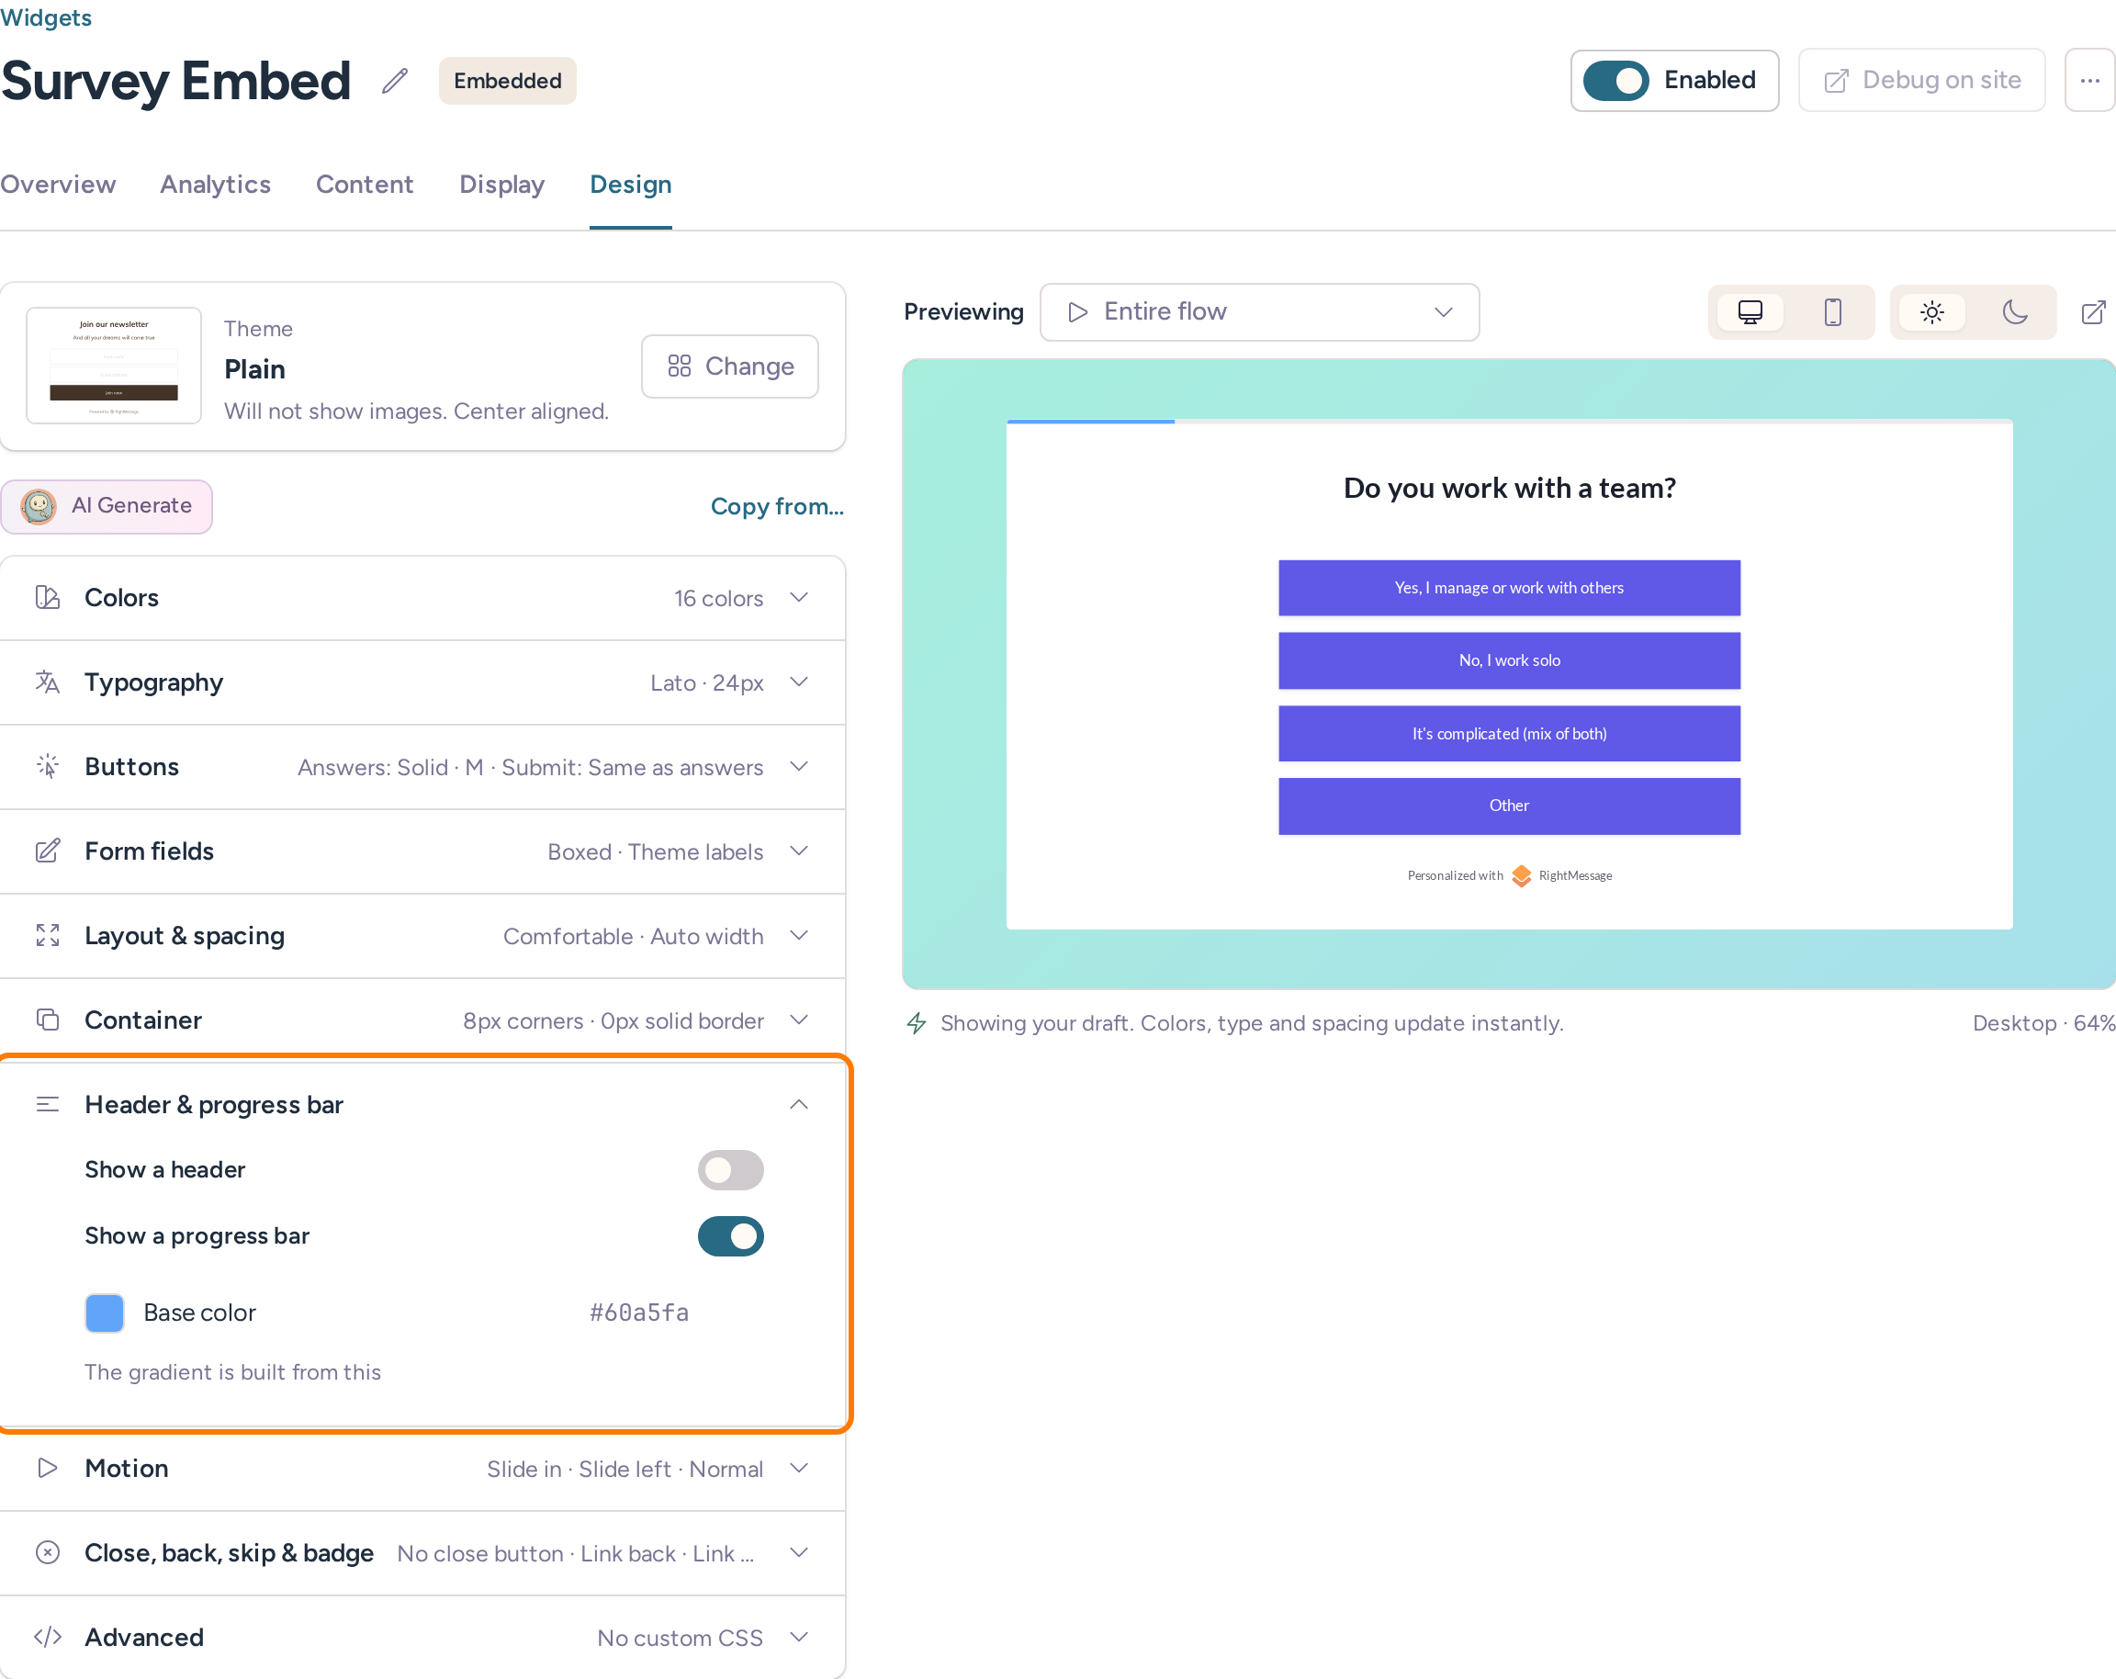Expand the Colors section
Screen dimensions: 2116x1679
click(x=423, y=598)
